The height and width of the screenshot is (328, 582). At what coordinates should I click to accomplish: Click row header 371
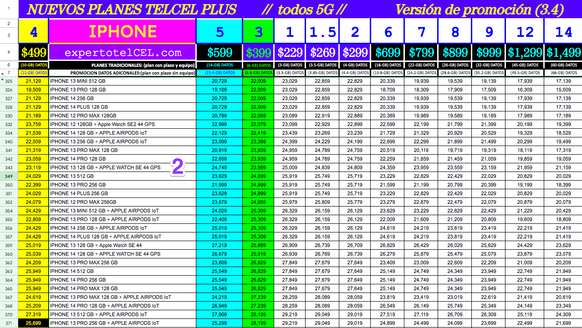pyautogui.click(x=9, y=323)
